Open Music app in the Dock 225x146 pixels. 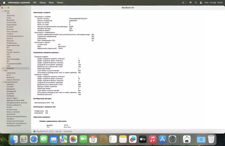[x=153, y=139]
